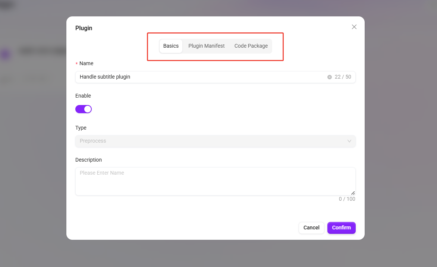
Task: Focus the Name input field
Action: 215,77
